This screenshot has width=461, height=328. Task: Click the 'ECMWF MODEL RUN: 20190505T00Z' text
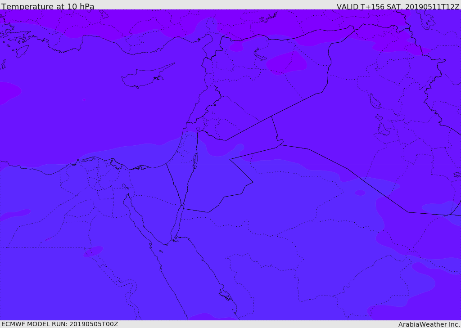coord(60,324)
